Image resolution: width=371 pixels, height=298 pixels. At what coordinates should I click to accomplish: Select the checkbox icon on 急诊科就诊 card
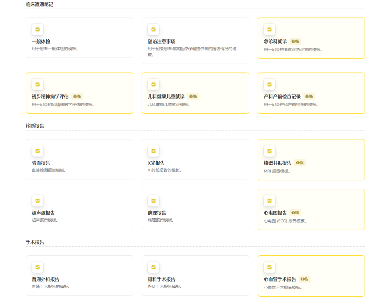[x=269, y=30]
